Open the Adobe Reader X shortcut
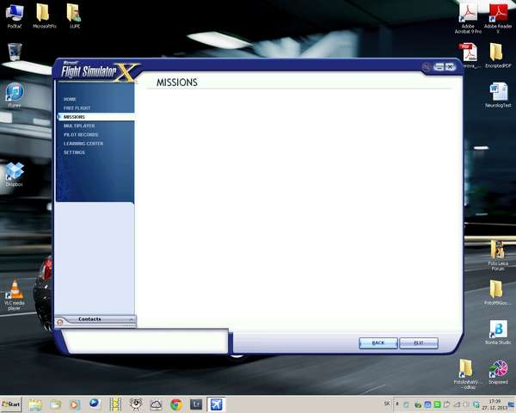This screenshot has width=516, height=413. pyautogui.click(x=498, y=18)
